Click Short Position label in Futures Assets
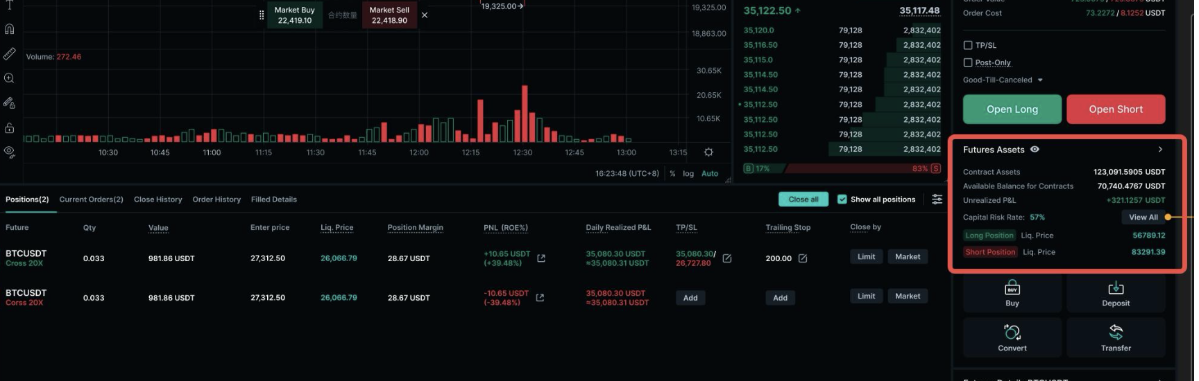This screenshot has height=381, width=1199. (990, 252)
